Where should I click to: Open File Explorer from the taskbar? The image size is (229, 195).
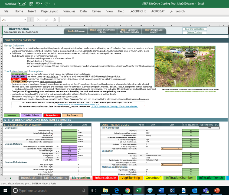(x=105, y=190)
